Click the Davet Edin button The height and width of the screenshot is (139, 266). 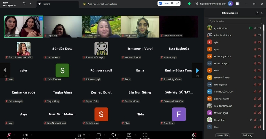(x=223, y=135)
